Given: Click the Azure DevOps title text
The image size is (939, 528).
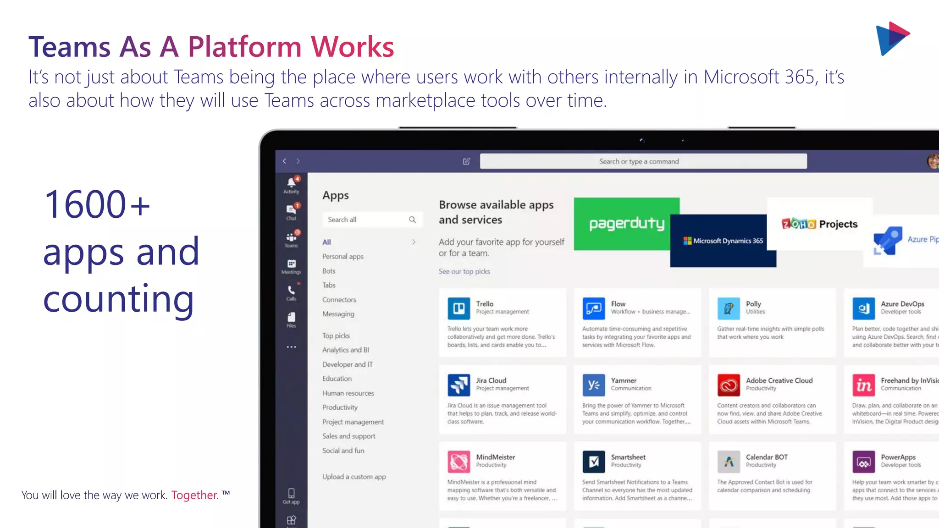Looking at the screenshot, I should (902, 304).
